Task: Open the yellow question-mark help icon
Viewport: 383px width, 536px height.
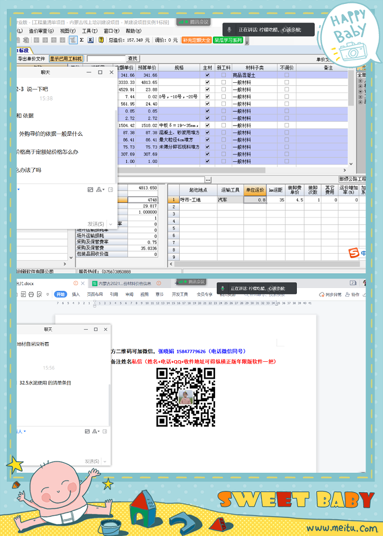Action: 101,40
